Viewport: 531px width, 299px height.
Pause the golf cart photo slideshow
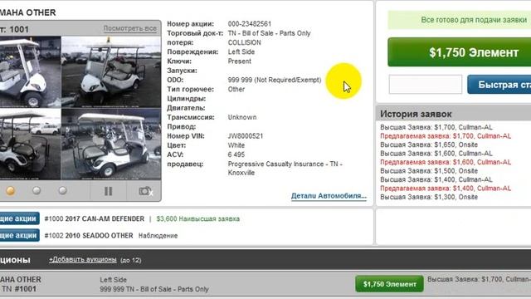pyautogui.click(x=108, y=191)
